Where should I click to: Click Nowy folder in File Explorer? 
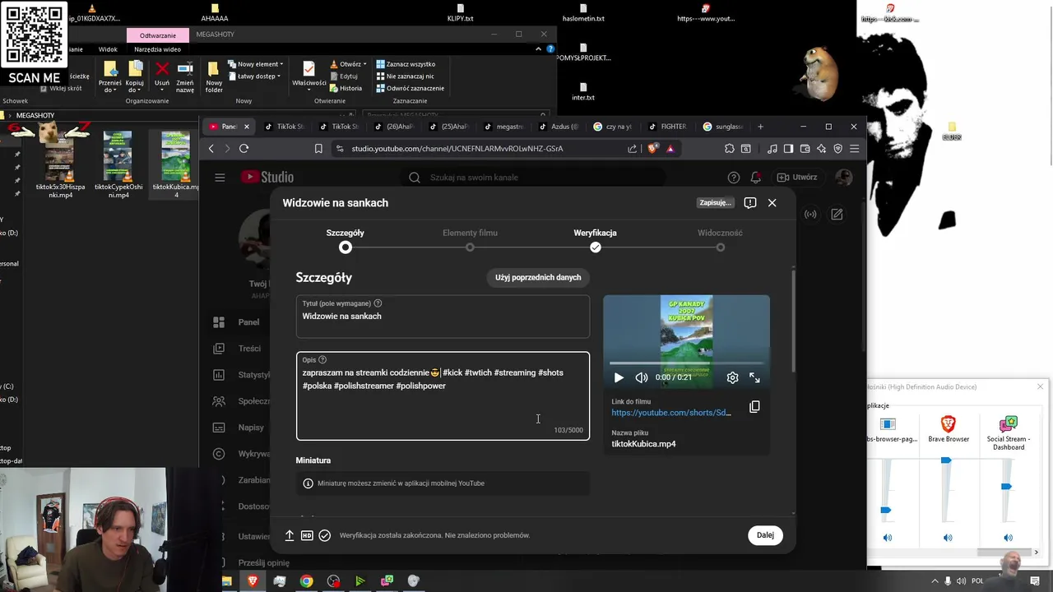(x=214, y=76)
